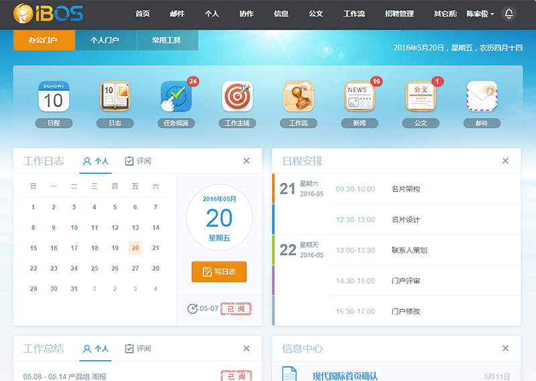
Task: Click the 已阅 stamp on 产品组 周报
Action: [x=236, y=376]
